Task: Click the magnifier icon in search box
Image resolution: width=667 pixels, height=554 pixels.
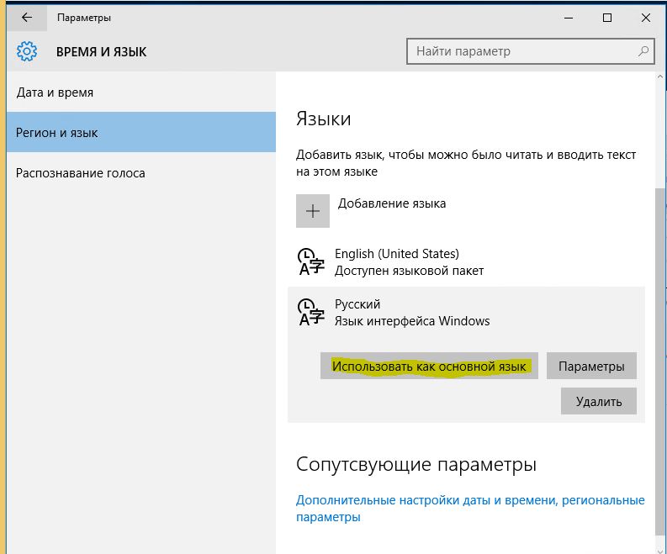Action: [x=643, y=51]
